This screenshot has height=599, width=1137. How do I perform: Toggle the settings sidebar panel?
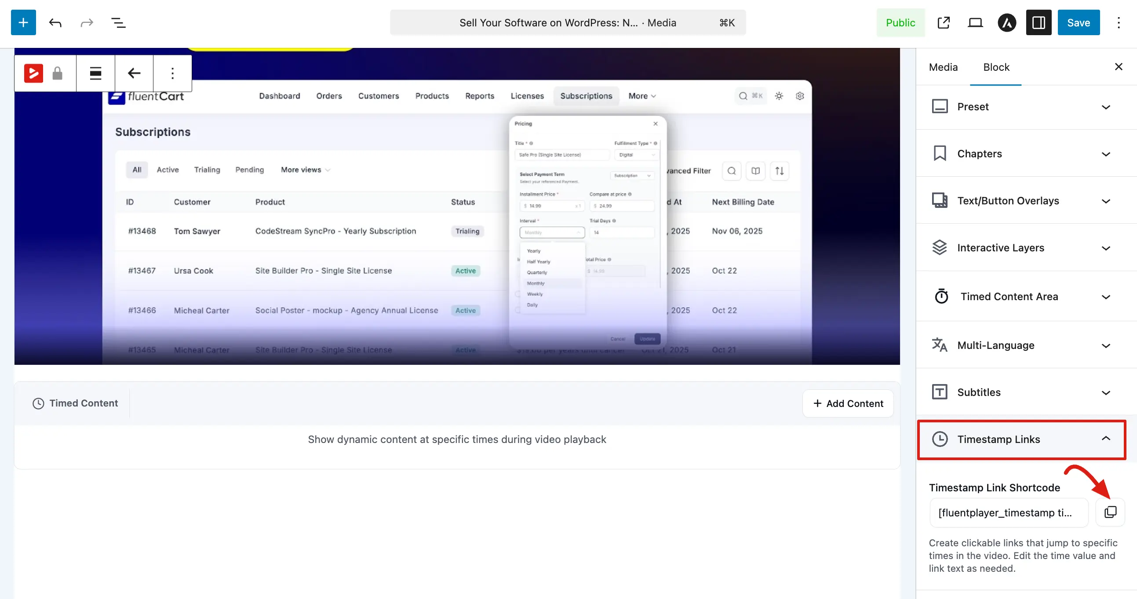point(1039,22)
